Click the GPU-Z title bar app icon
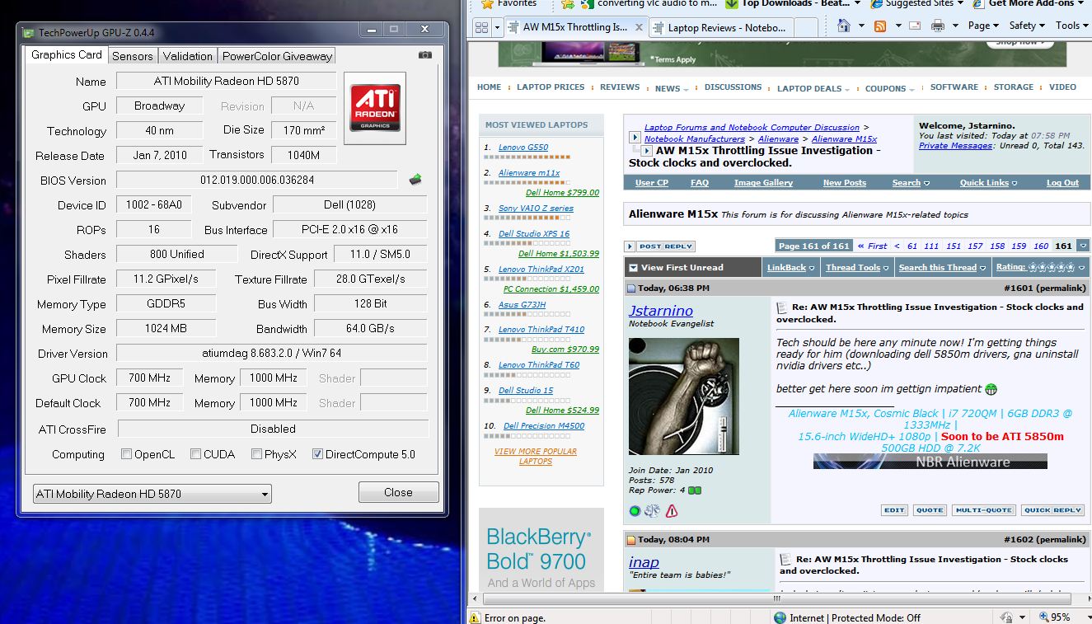The height and width of the screenshot is (624, 1092). point(29,33)
